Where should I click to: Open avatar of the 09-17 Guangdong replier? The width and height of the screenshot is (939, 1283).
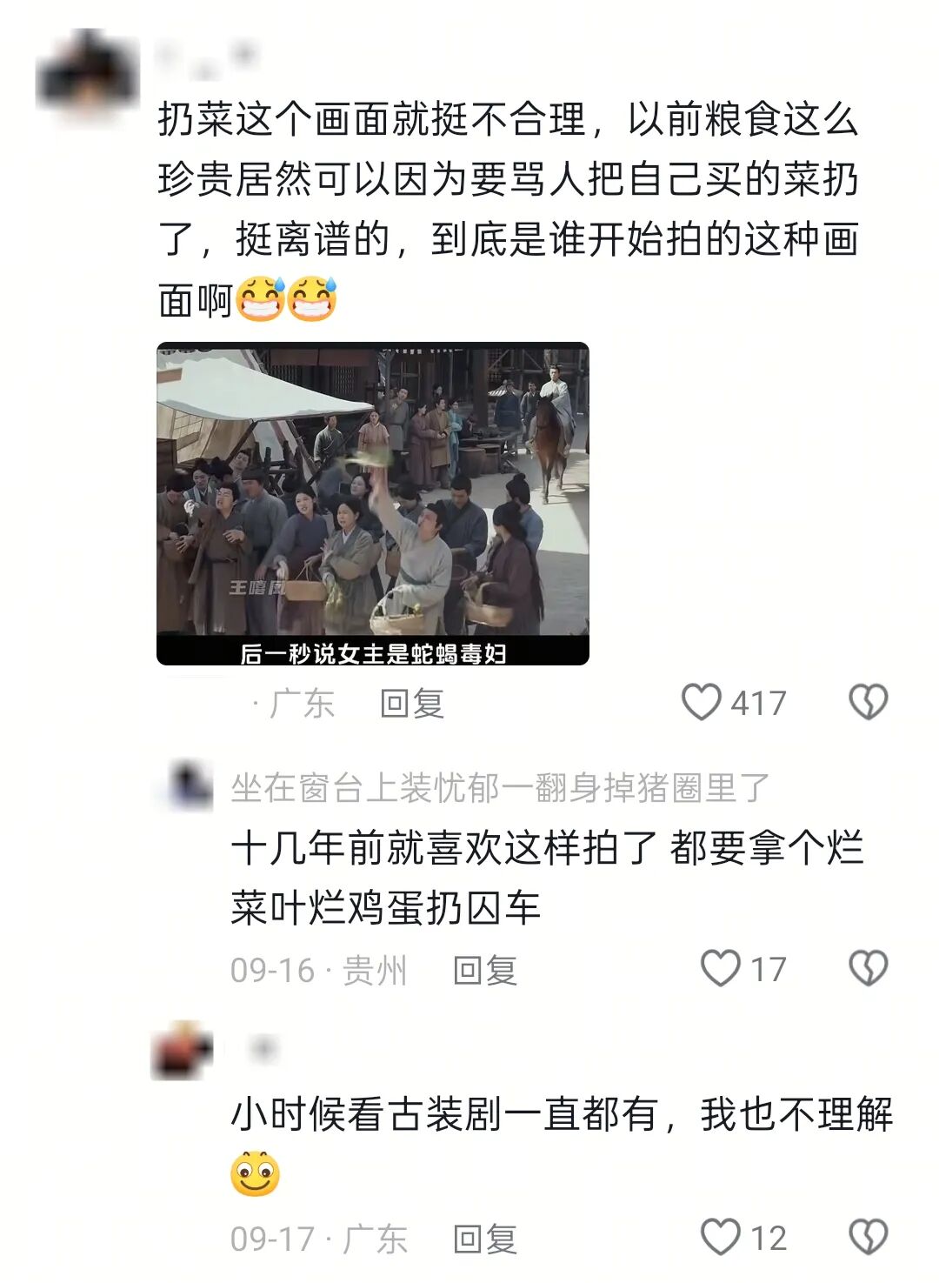point(183,1051)
